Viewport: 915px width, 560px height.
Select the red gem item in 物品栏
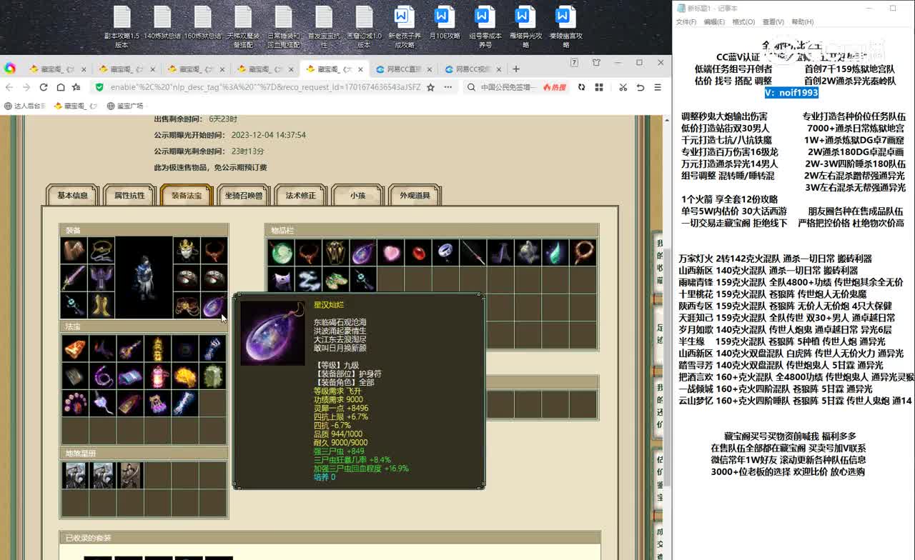(x=418, y=252)
